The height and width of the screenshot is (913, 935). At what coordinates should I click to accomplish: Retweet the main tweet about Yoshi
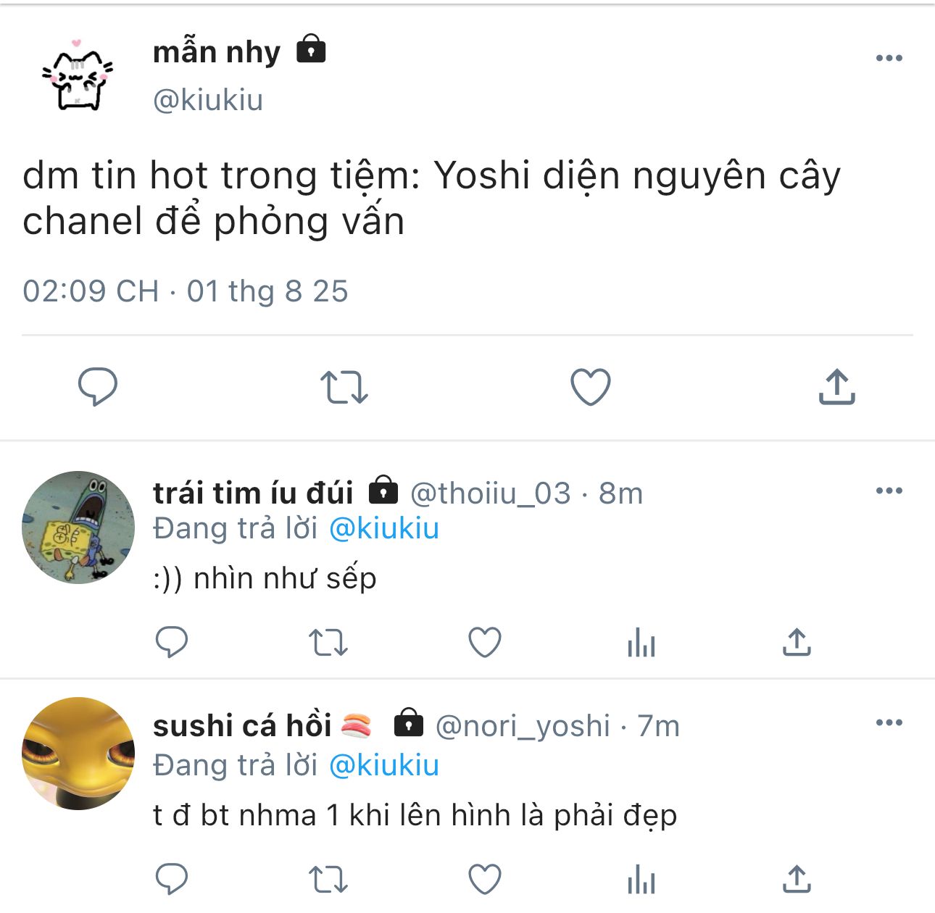344,387
